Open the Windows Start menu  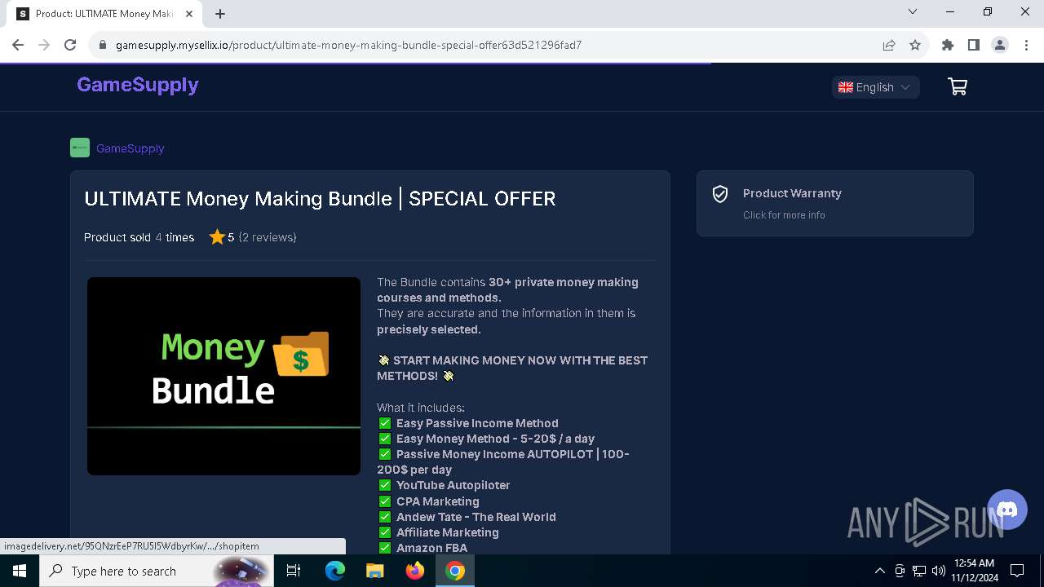point(20,571)
